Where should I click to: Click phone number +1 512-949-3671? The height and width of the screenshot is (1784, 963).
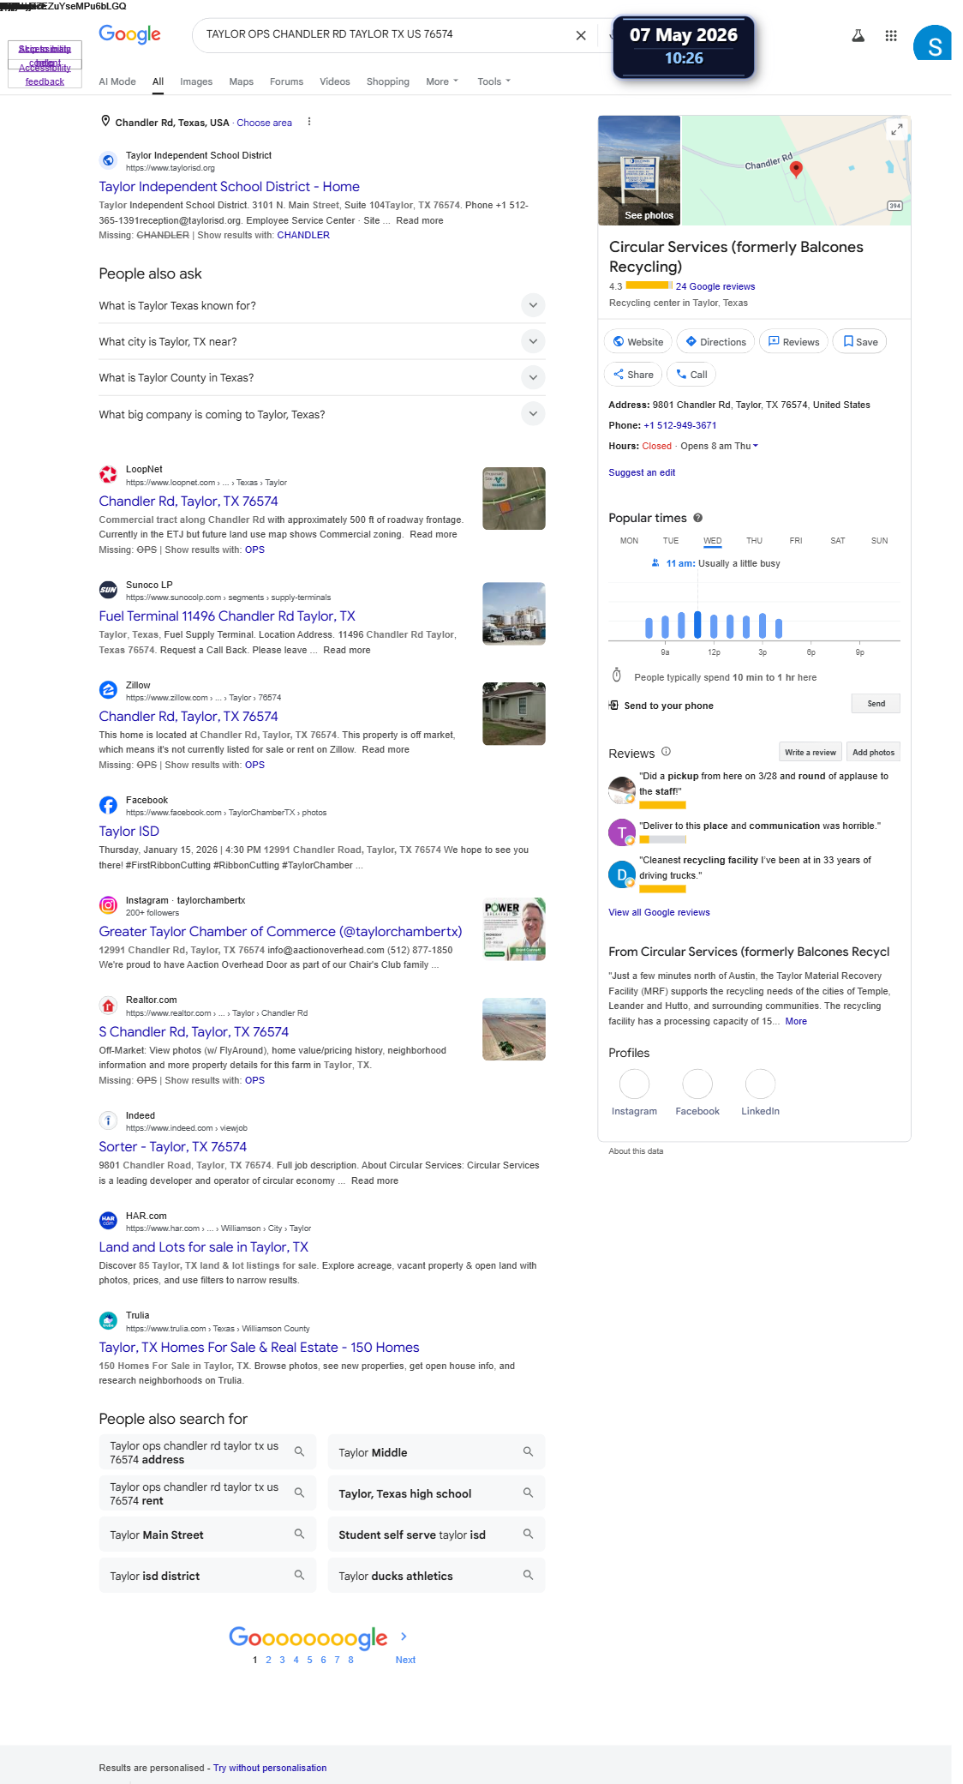(x=680, y=425)
